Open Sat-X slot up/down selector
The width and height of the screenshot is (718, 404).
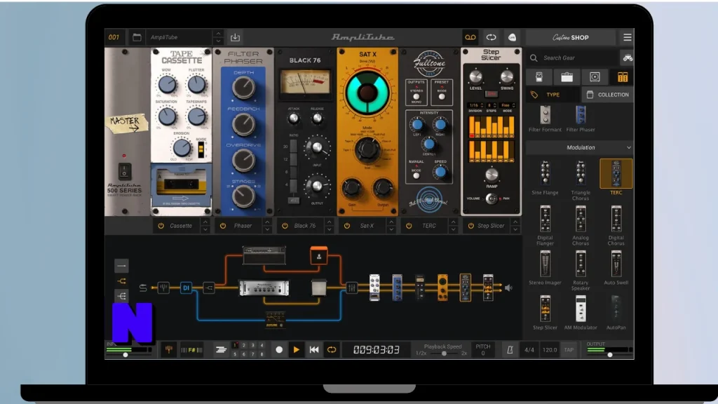tap(391, 226)
